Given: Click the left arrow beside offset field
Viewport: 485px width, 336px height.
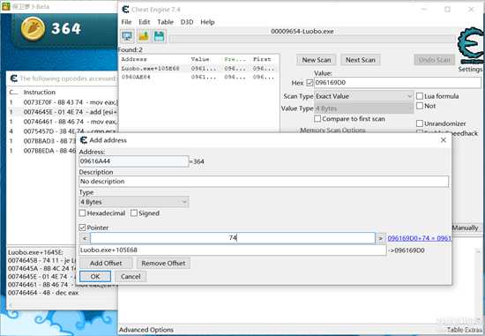Looking at the screenshot, I should click(85, 238).
